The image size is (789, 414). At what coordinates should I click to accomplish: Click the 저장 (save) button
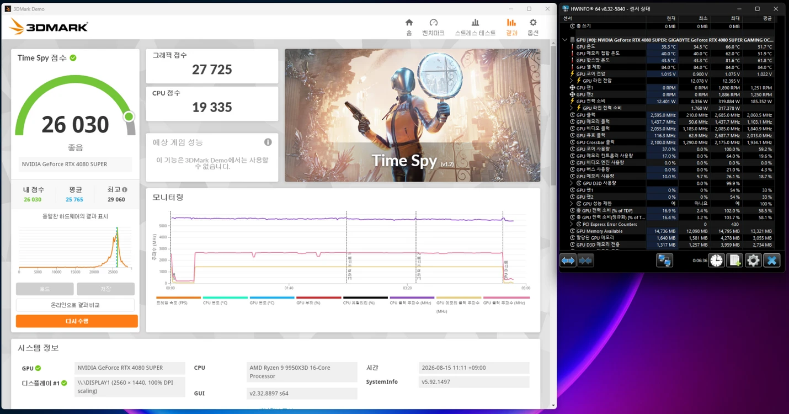coord(106,289)
